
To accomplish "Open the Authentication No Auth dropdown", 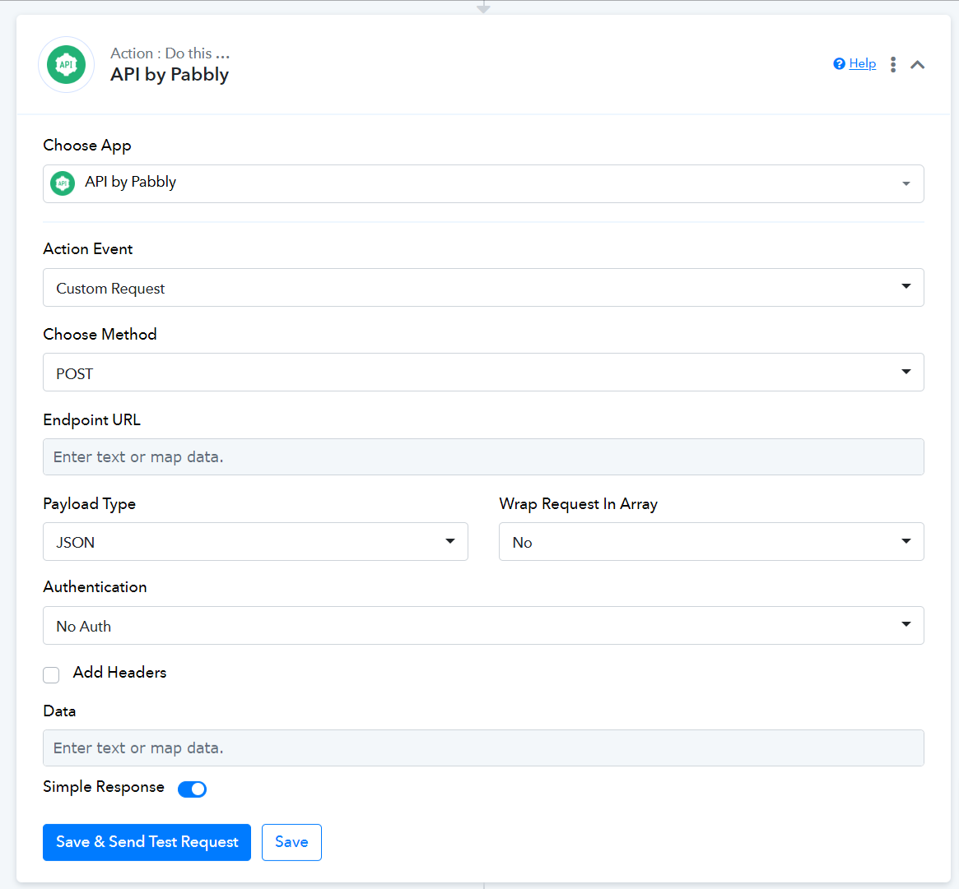I will (x=483, y=625).
